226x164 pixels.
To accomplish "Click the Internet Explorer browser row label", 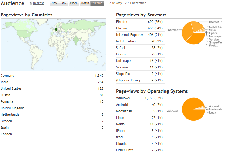I will tap(130, 35).
